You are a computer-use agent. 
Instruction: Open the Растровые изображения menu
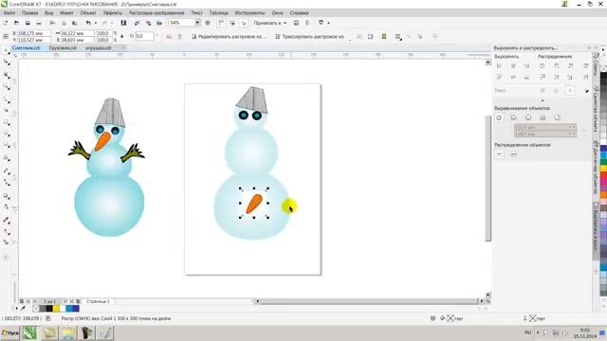[156, 12]
